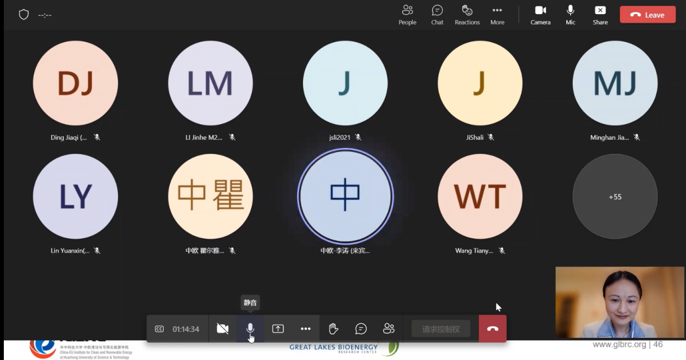Turn on the crossed-out camera in bottom bar
This screenshot has width=686, height=360.
pos(222,329)
